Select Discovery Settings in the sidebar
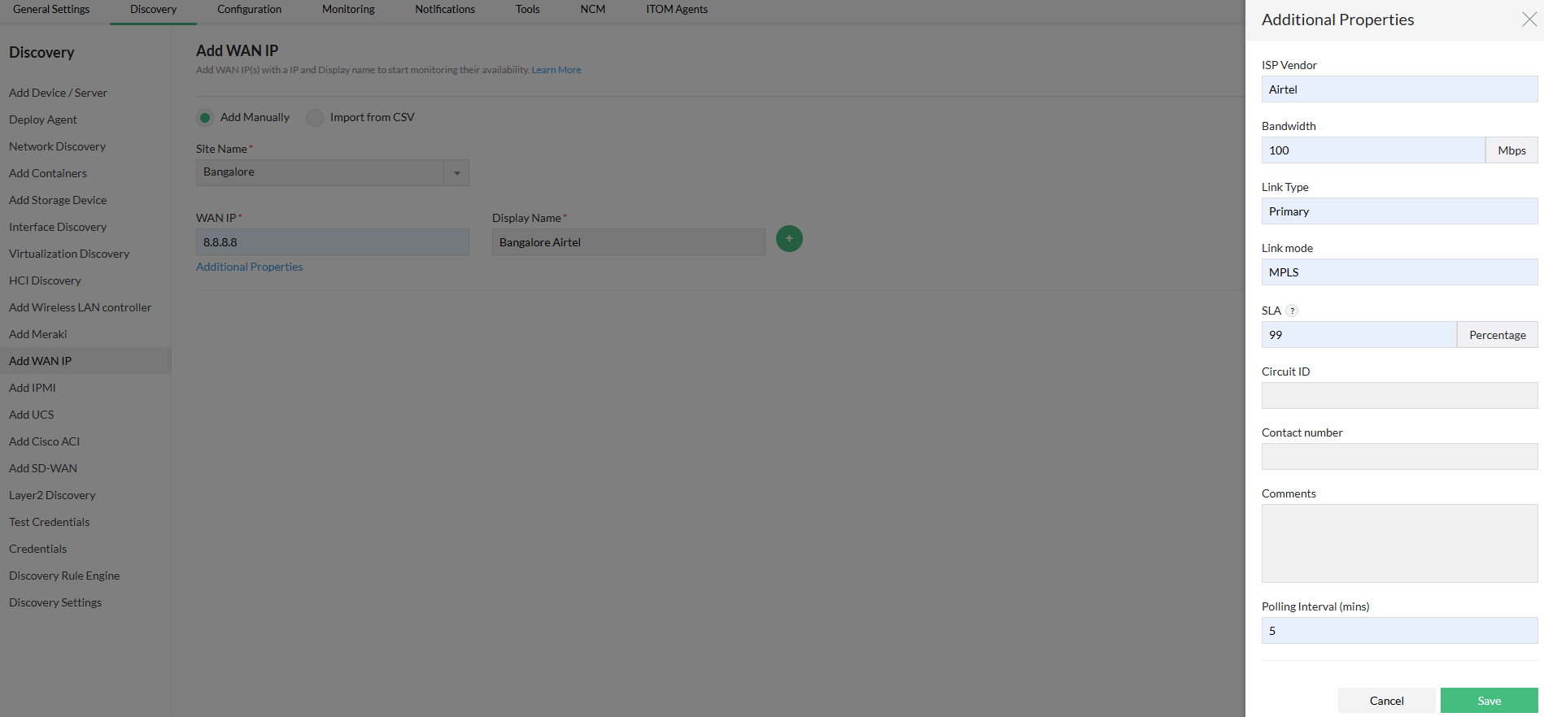The width and height of the screenshot is (1544, 717). (55, 602)
